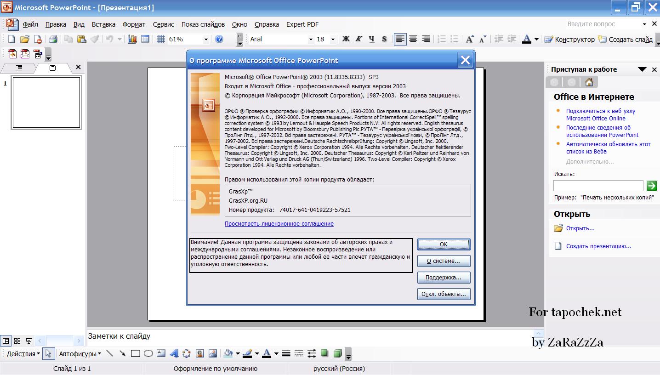Paste from clipboard icon

(x=81, y=40)
